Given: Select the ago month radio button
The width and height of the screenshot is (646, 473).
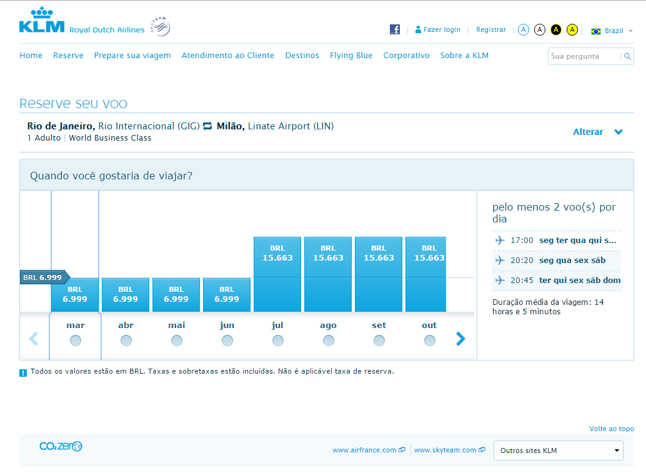Looking at the screenshot, I should click(329, 341).
